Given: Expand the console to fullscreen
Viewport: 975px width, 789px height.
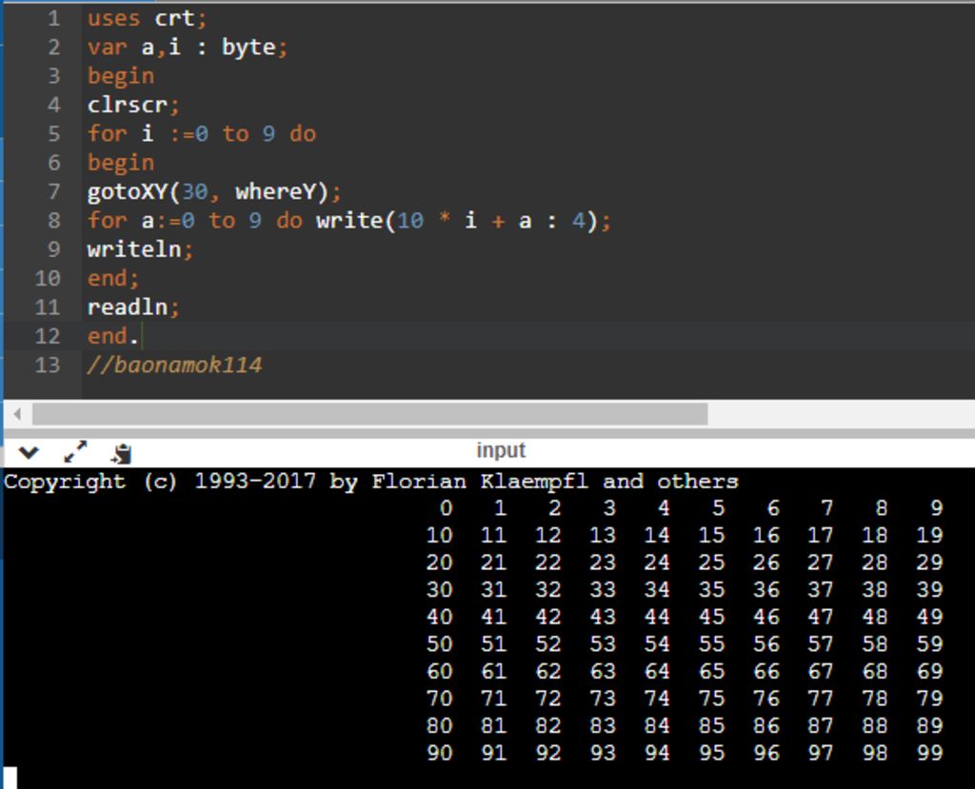Looking at the screenshot, I should (x=76, y=452).
